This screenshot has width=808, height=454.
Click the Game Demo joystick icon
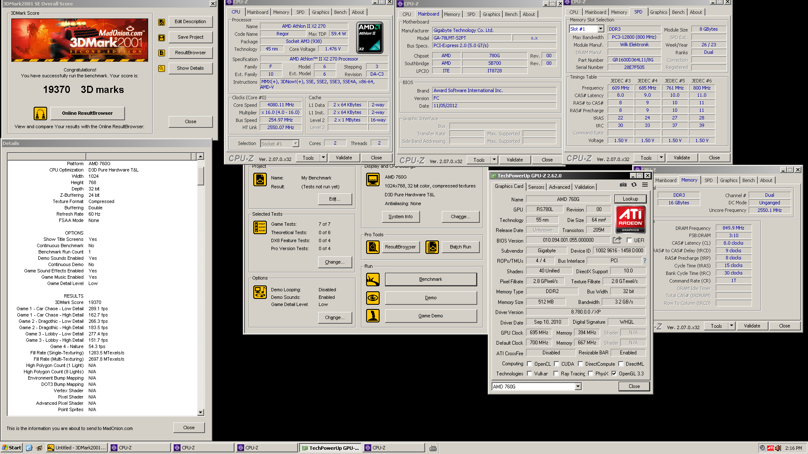(x=373, y=316)
